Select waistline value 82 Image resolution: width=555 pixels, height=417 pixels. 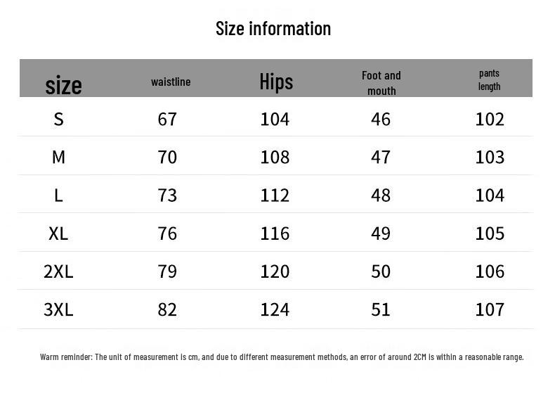tap(167, 309)
